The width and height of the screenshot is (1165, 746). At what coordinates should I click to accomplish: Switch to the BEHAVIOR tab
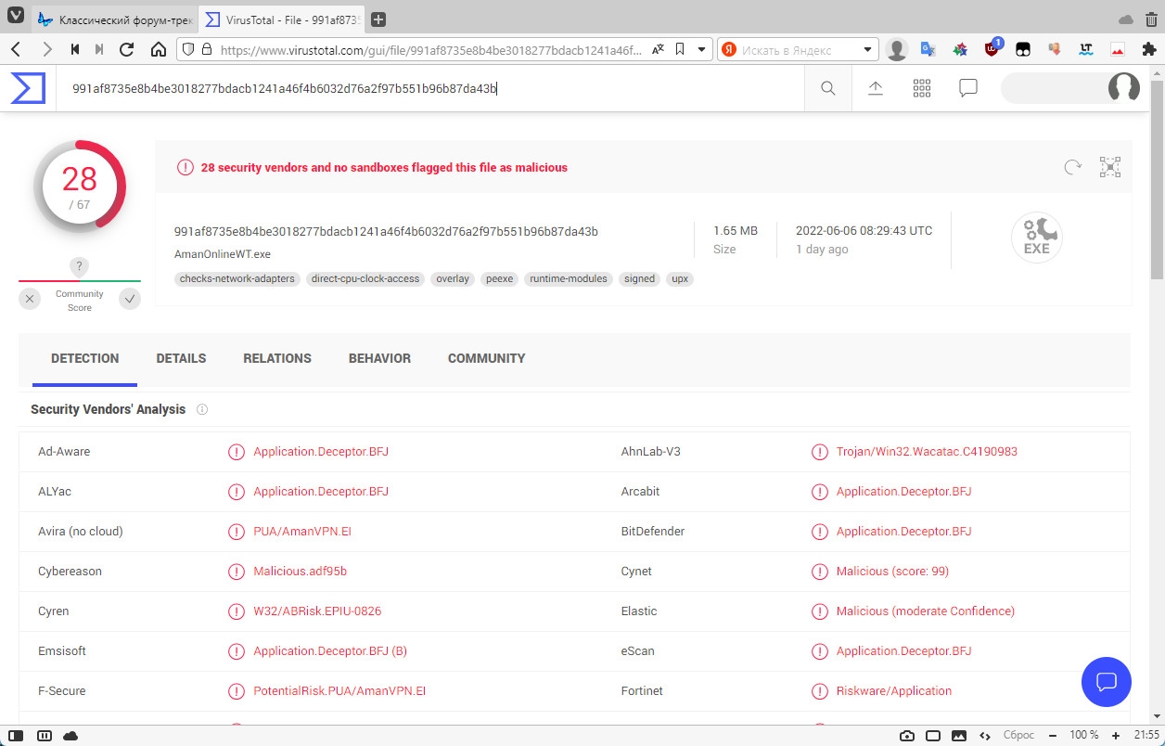(x=379, y=358)
